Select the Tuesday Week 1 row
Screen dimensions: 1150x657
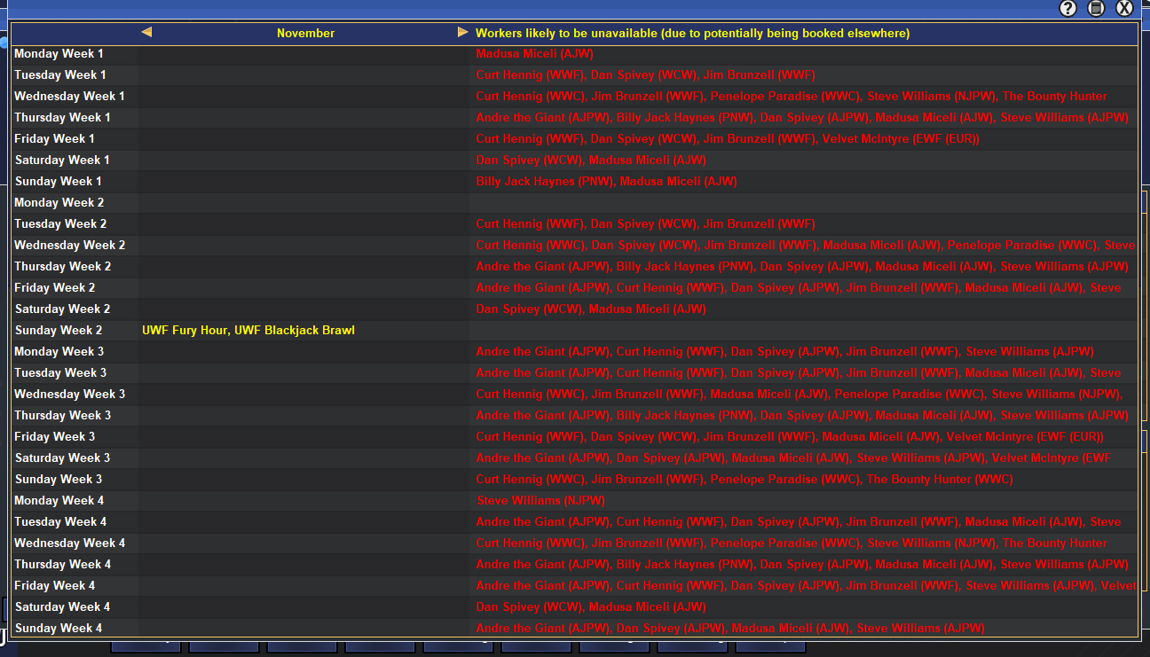click(574, 75)
